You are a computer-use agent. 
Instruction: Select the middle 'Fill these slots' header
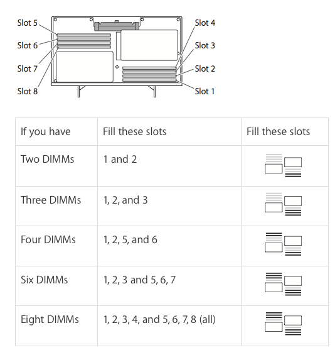(x=134, y=131)
